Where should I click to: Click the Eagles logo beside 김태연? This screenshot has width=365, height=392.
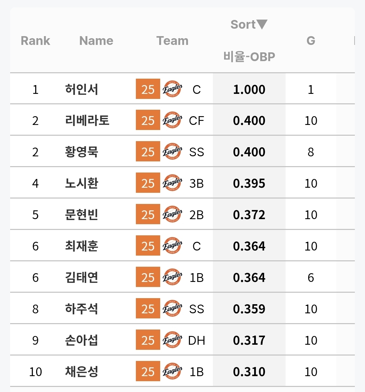coord(172,278)
